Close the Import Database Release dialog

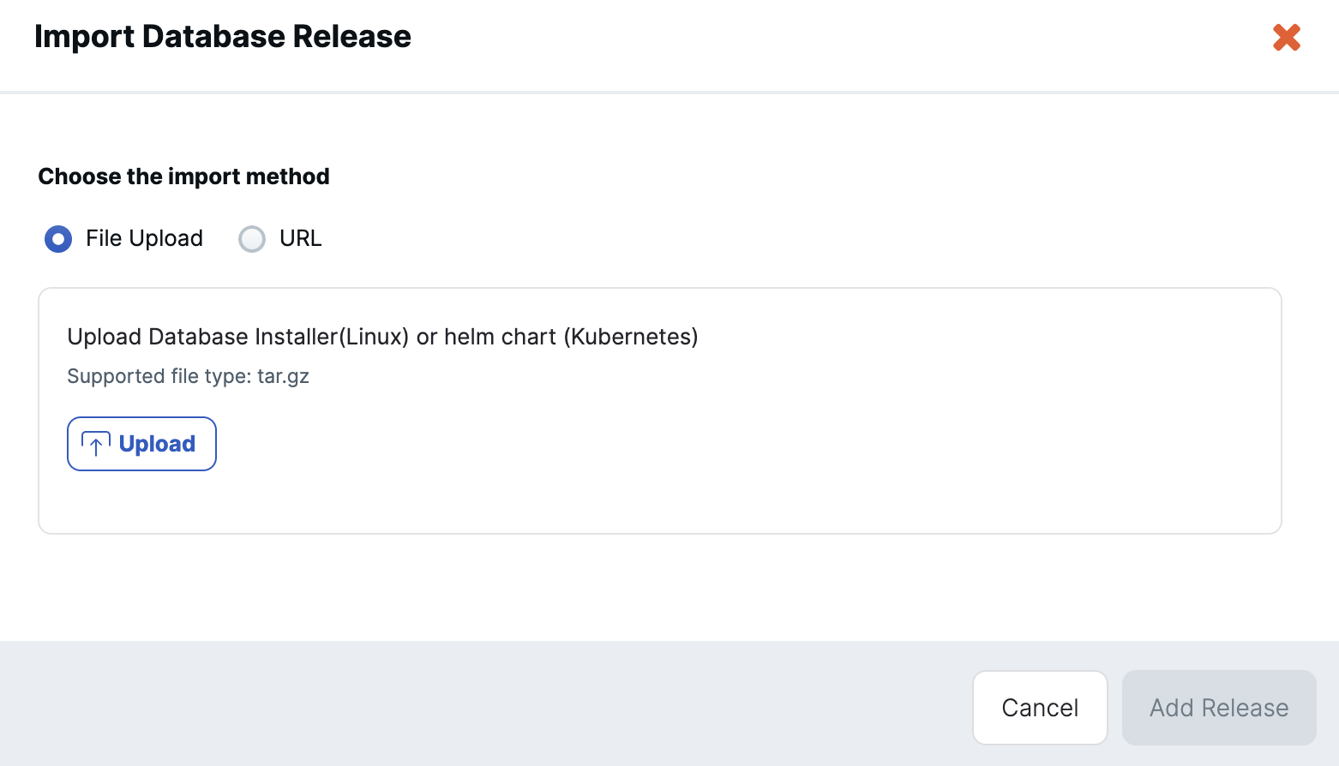point(1286,38)
